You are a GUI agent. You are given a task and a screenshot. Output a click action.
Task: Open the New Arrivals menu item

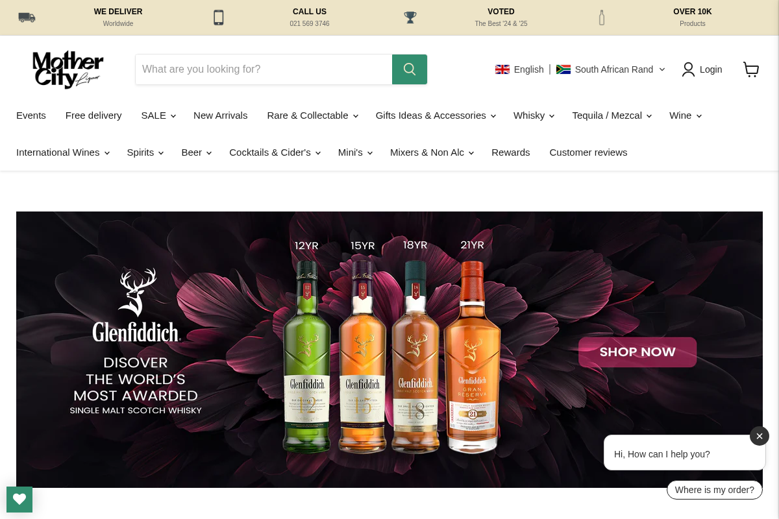pos(220,115)
